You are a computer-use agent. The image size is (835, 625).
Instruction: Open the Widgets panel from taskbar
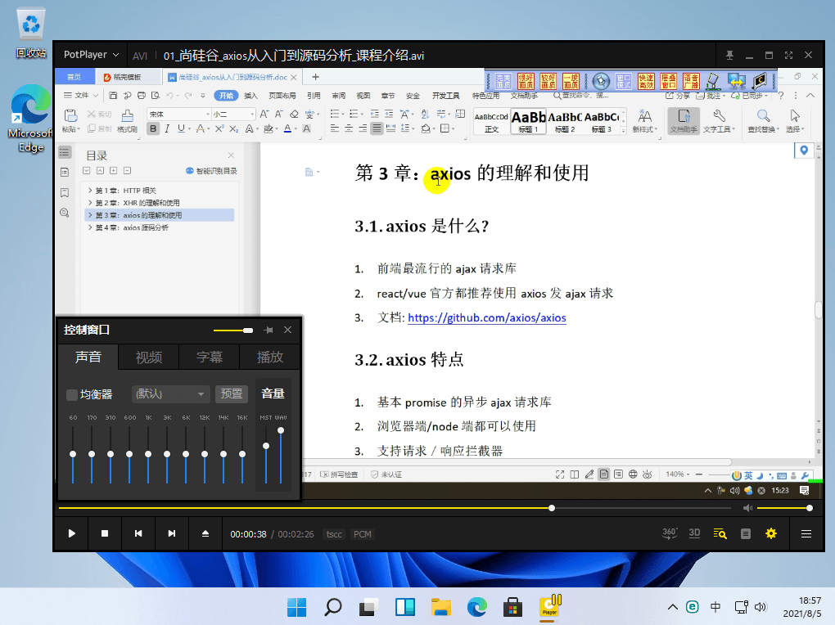click(404, 607)
